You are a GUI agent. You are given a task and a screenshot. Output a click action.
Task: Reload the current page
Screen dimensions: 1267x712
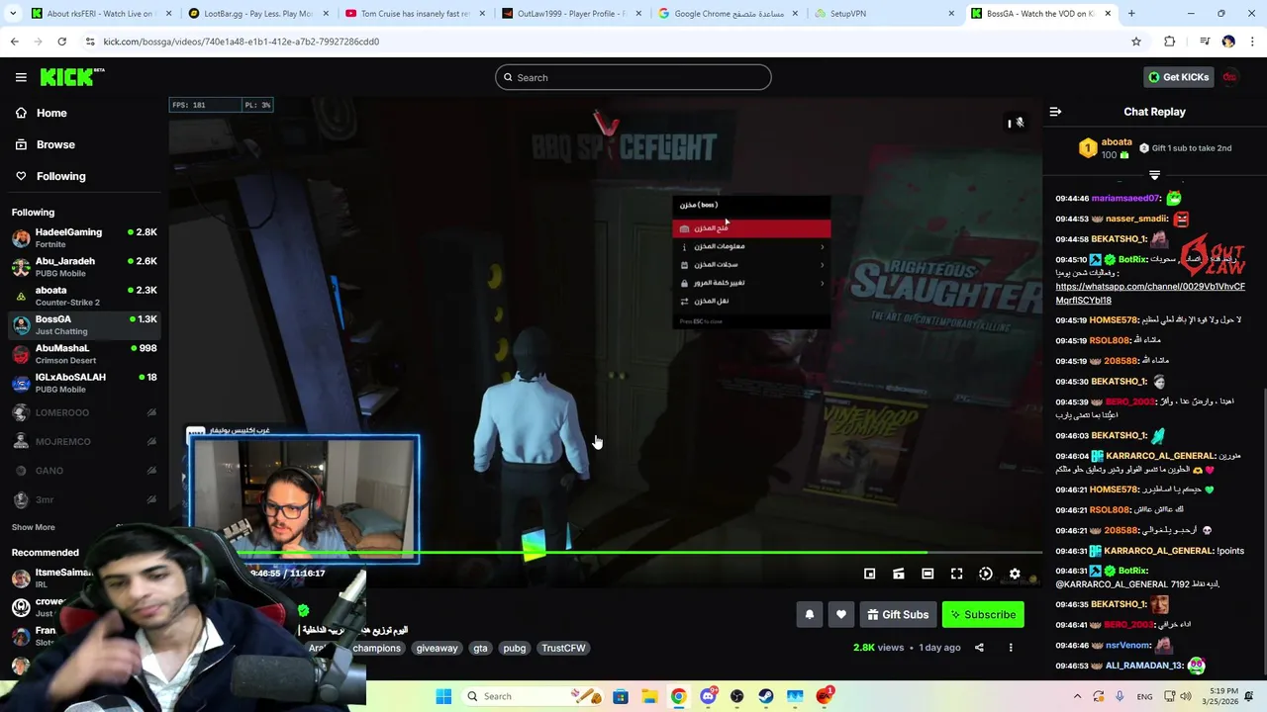[61, 42]
